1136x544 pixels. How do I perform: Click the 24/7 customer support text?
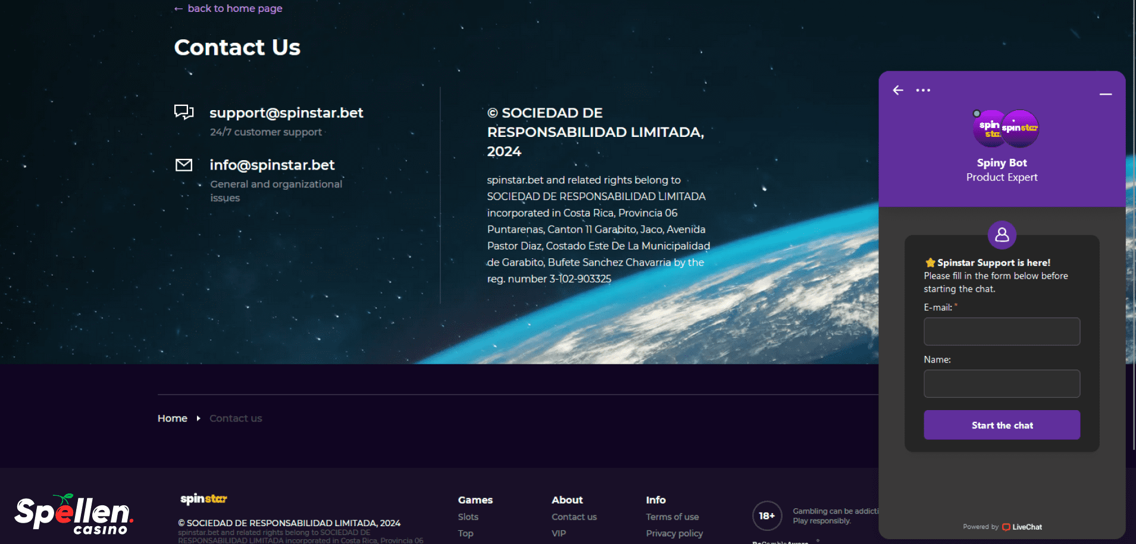[266, 132]
